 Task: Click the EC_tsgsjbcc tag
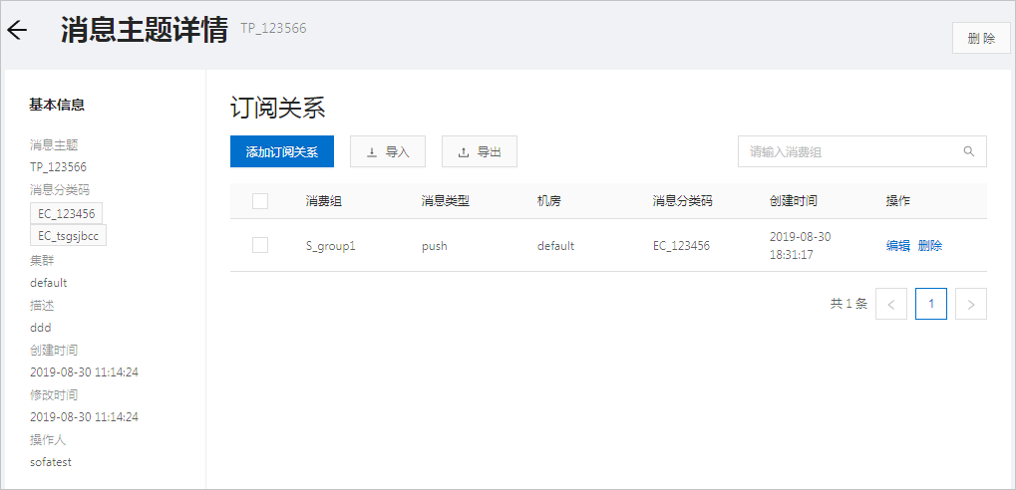[68, 235]
